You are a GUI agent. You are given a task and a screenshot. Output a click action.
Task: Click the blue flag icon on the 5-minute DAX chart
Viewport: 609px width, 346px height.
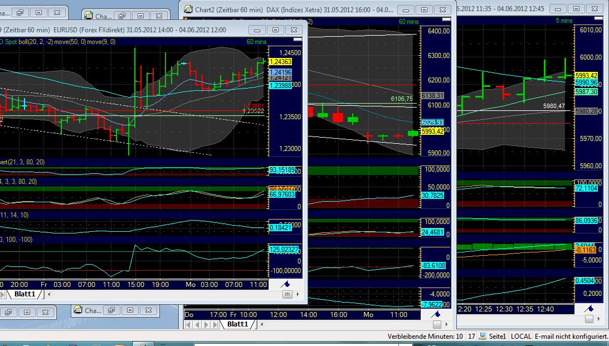pyautogui.click(x=590, y=308)
